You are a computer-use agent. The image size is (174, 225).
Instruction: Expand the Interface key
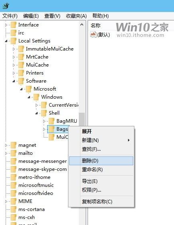pos(6,25)
